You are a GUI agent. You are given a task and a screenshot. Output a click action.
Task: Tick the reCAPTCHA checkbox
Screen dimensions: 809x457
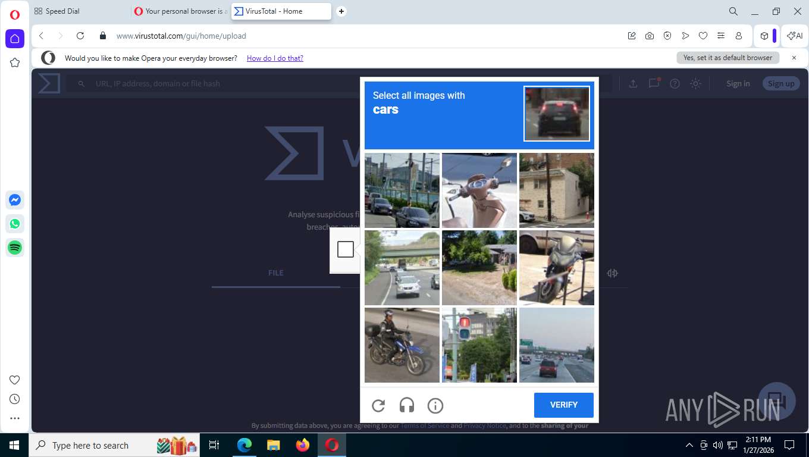coord(346,249)
